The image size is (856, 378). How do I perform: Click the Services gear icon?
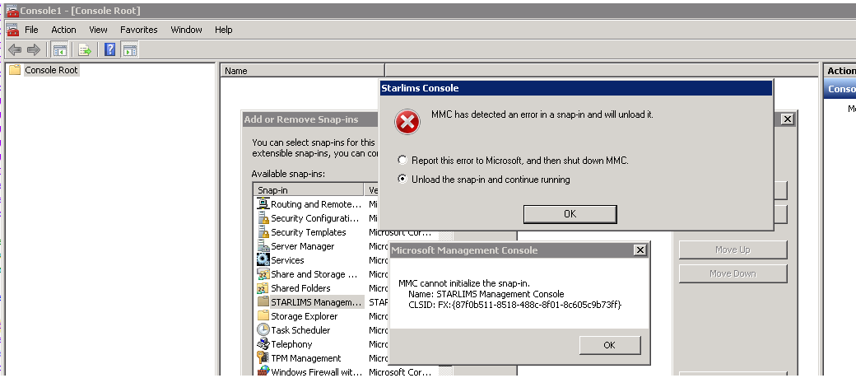tap(263, 260)
